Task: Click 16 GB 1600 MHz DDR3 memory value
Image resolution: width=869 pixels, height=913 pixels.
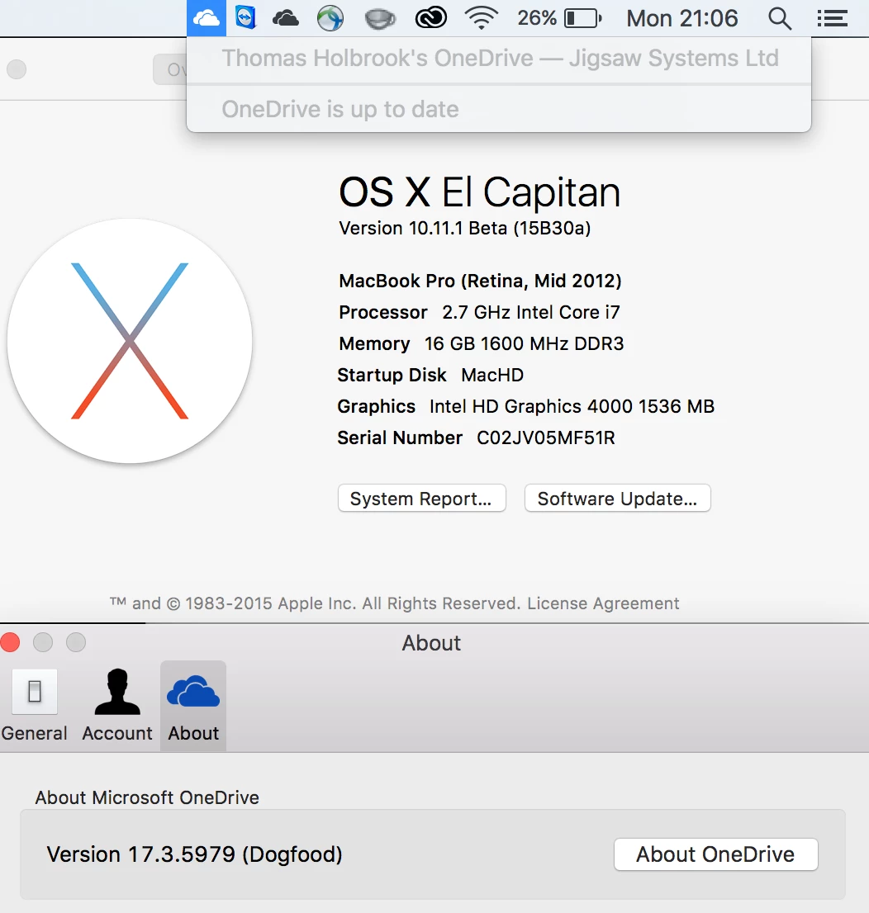Action: [524, 343]
